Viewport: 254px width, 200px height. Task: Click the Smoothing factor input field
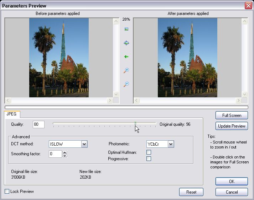point(55,154)
